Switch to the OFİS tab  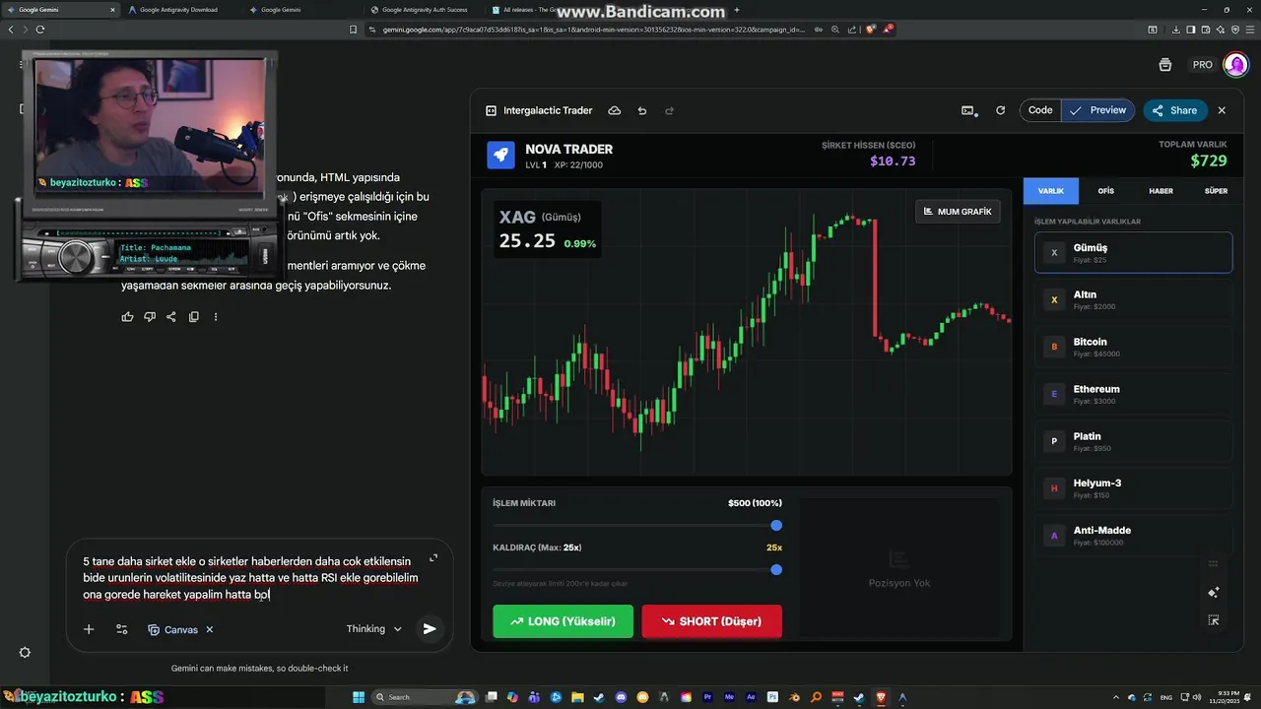1106,191
